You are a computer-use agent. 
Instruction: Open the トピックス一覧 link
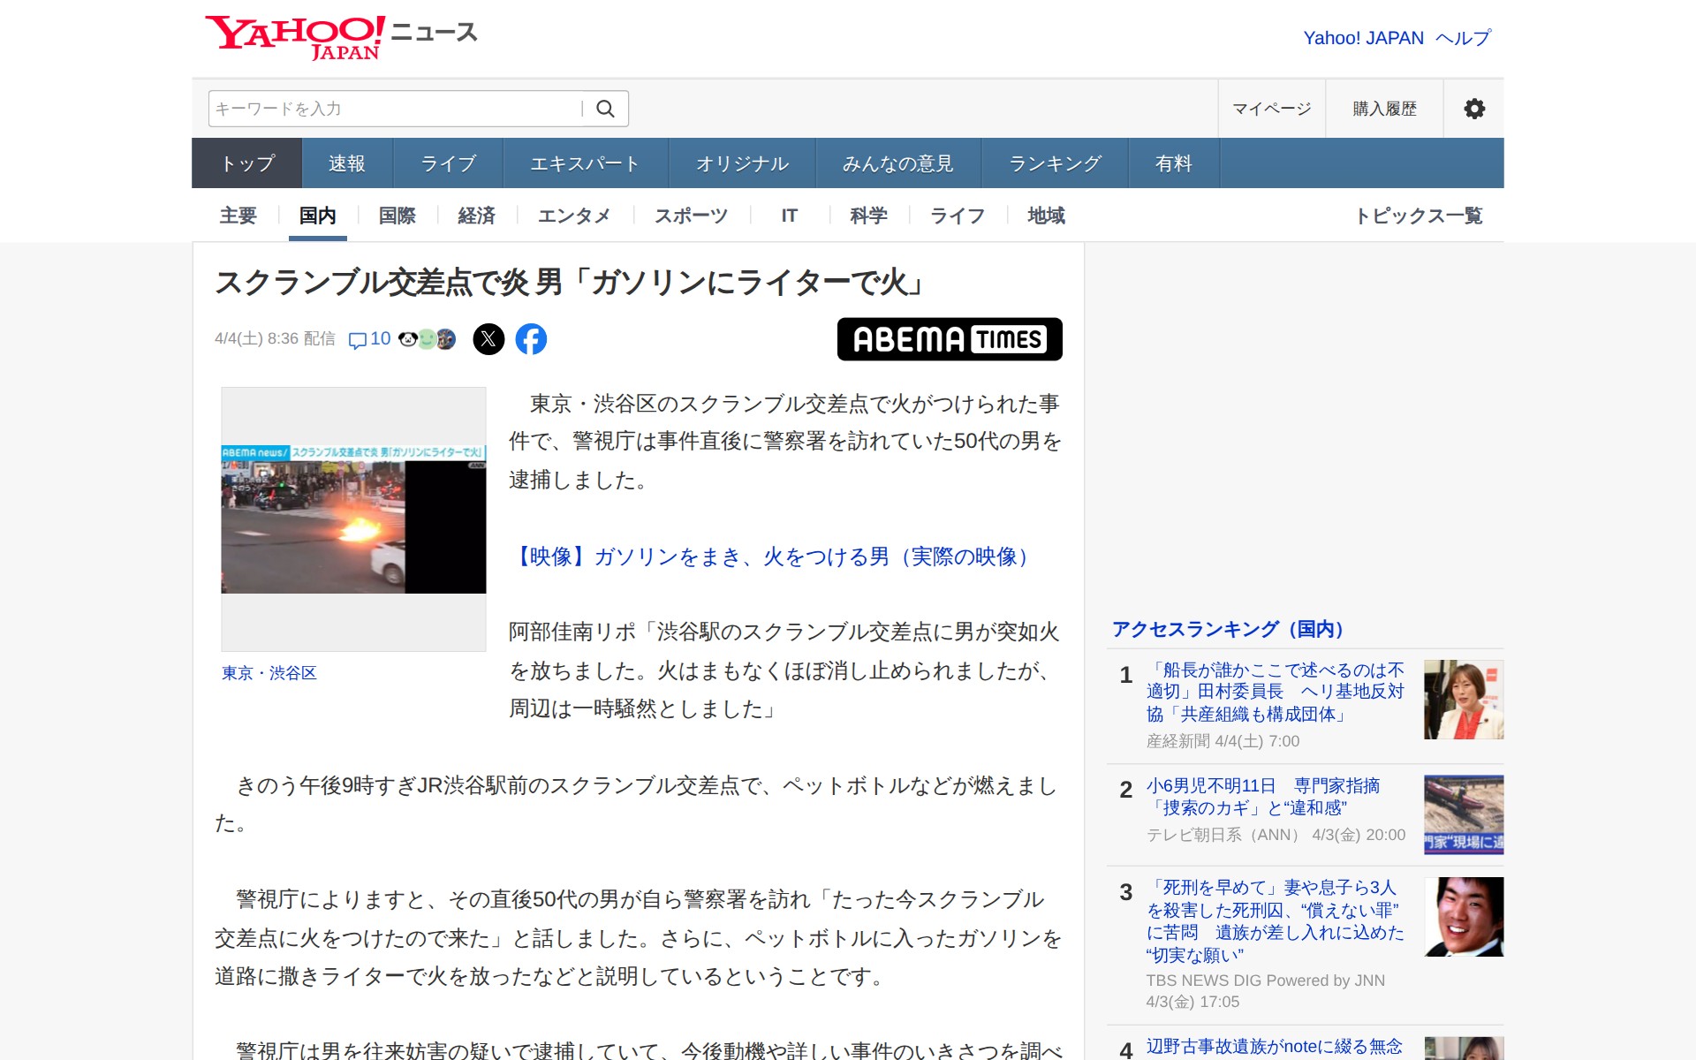tap(1421, 215)
